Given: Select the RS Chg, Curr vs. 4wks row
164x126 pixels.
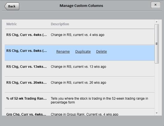Looking at the screenshot, I should tap(79, 37).
